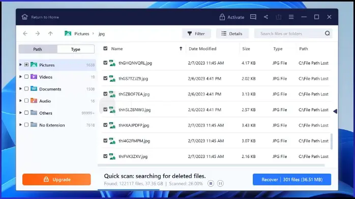Viewport: 355px width, 199px height.
Task: Uncheck thI4G2FMPM.jpg file checkbox
Action: tap(105, 141)
